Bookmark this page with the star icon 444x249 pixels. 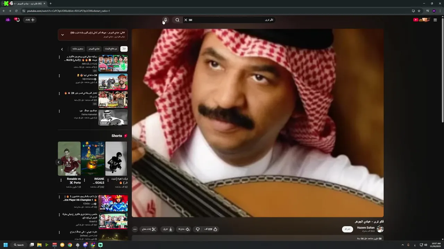coord(419,11)
